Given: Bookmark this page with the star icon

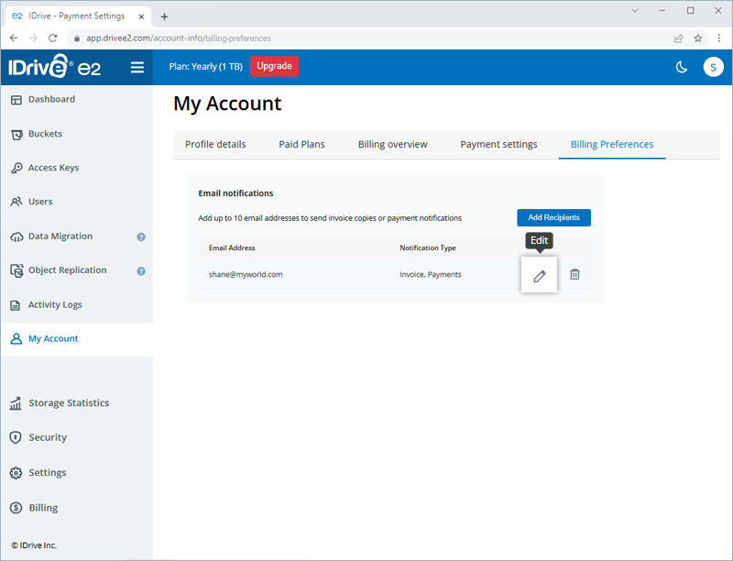Looking at the screenshot, I should (698, 38).
